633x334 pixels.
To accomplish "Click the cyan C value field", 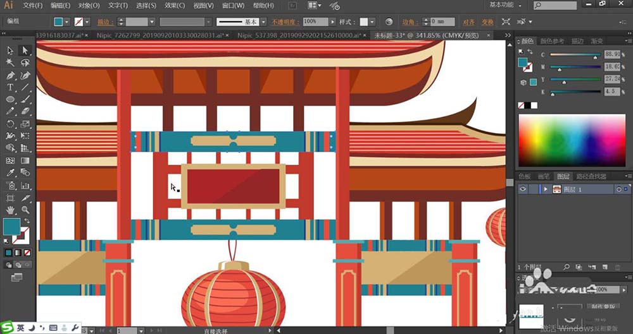I will (x=611, y=55).
